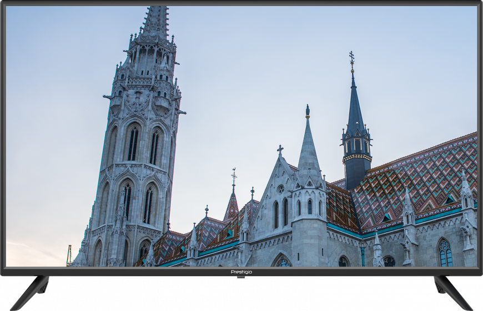Click the power indicator below the Prestigio logo
Image resolution: width=483 pixels, height=311 pixels.
(x=241, y=277)
